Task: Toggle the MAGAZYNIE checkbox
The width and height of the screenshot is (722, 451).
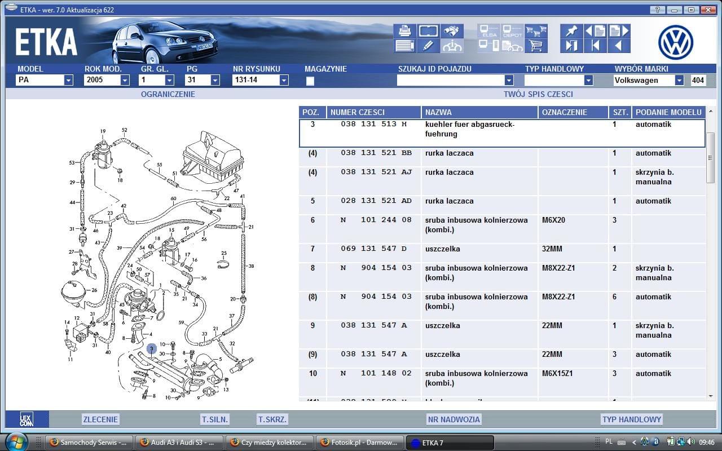Action: point(310,81)
